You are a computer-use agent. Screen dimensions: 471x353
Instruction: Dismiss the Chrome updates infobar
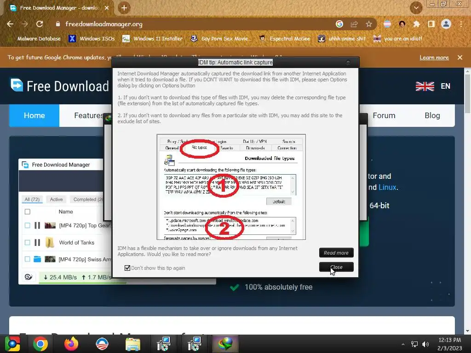click(x=460, y=57)
